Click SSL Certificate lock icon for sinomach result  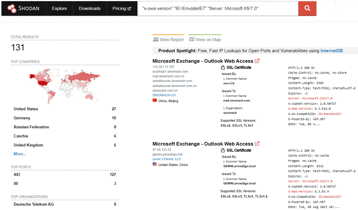click(223, 68)
